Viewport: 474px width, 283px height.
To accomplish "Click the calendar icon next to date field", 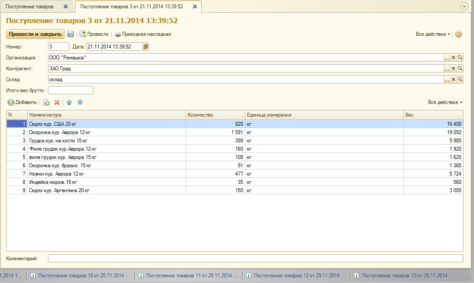I will click(146, 47).
